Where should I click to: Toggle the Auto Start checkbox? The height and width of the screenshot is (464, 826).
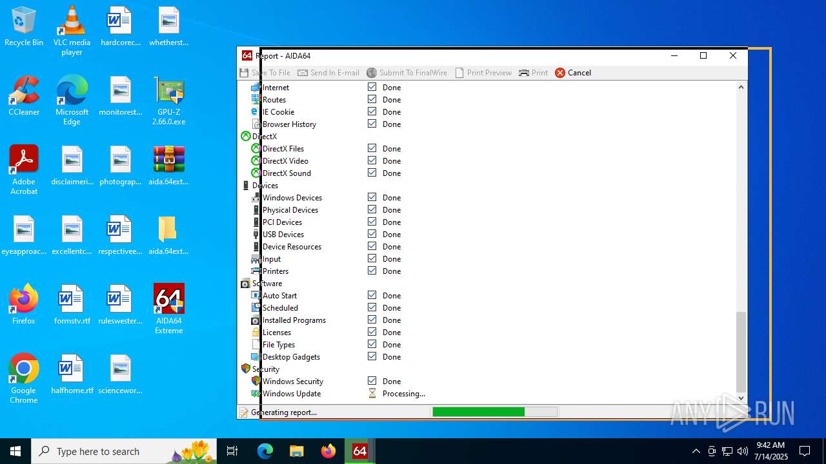[372, 295]
